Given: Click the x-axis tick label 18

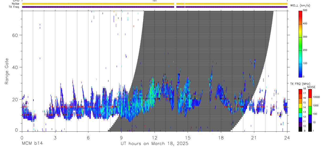Looking at the screenshot, I should click(221, 137).
